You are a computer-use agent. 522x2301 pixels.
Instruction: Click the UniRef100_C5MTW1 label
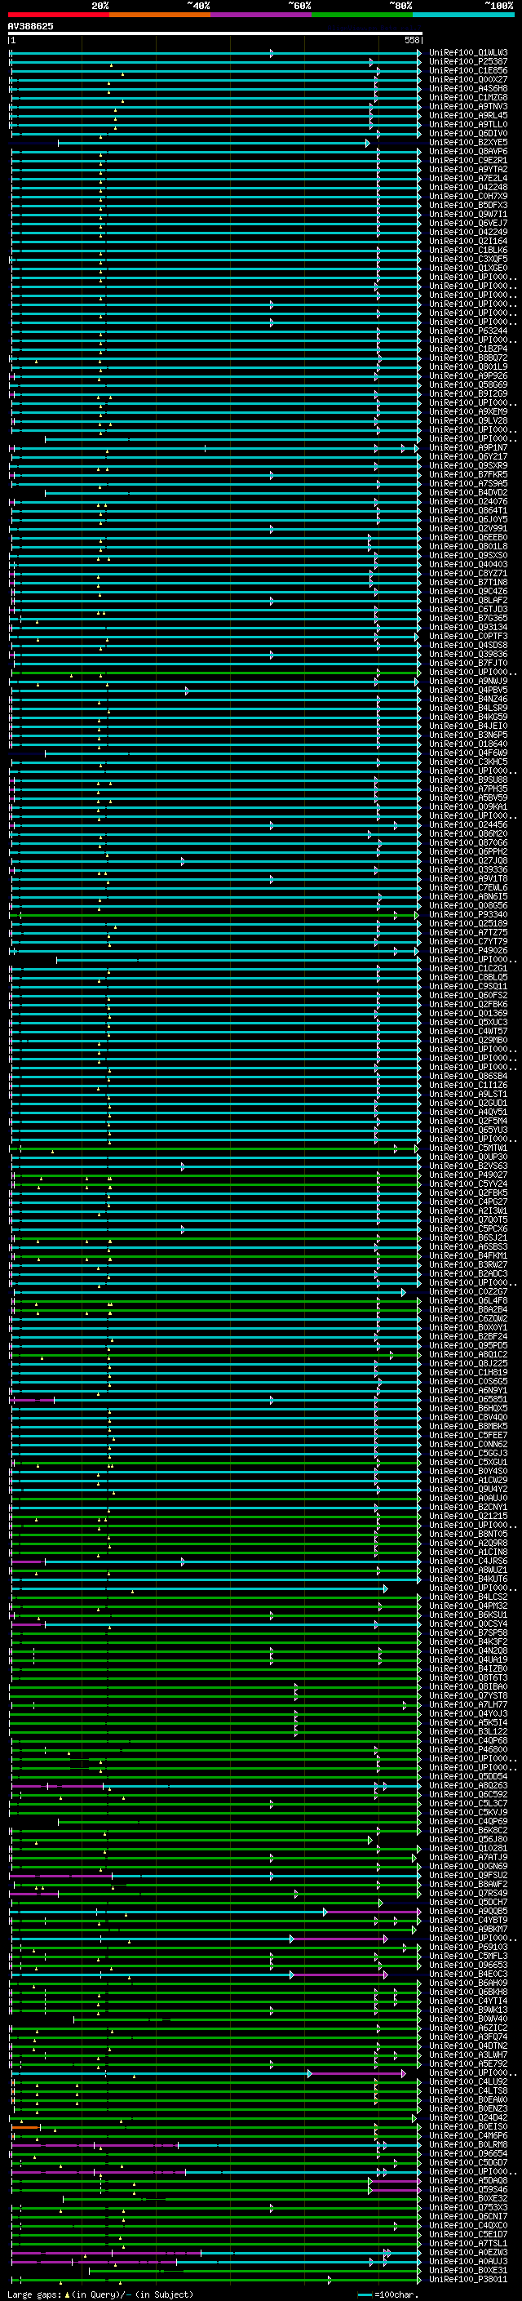pos(468,1148)
